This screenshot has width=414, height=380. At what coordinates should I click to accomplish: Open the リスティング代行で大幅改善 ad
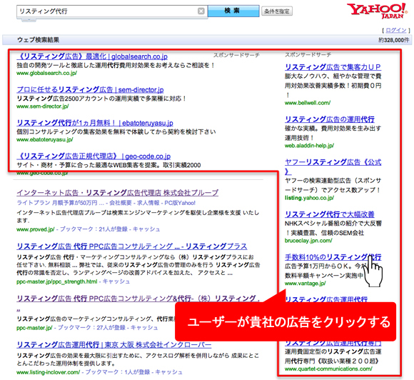[x=330, y=214]
